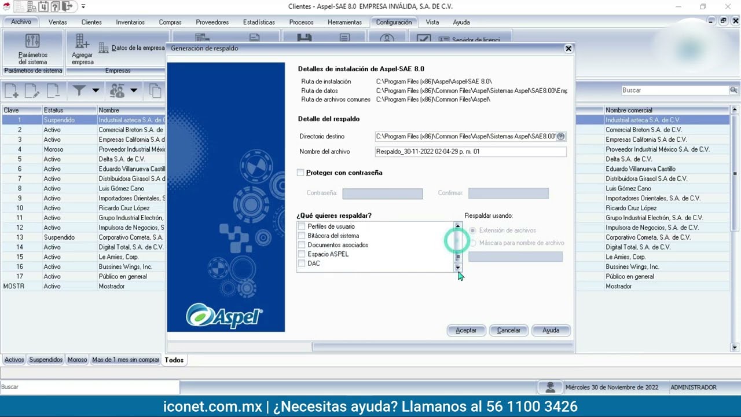The image size is (741, 417).
Task: Click the Directorio destino path field
Action: click(x=465, y=137)
